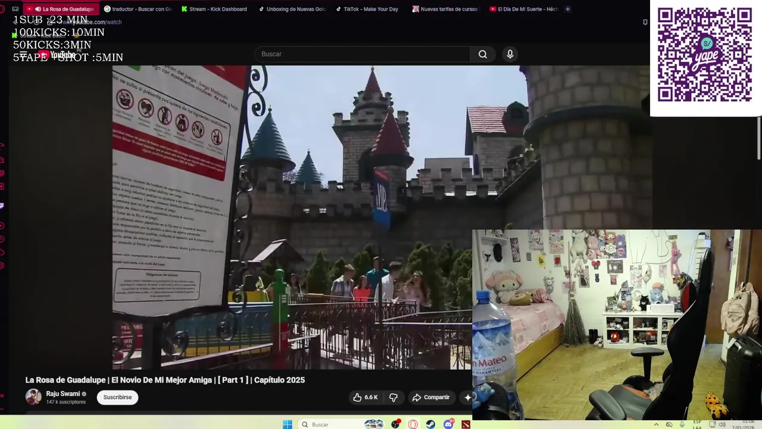762x429 pixels.
Task: Open Opera GX browser taskbar icon
Action: click(x=413, y=424)
